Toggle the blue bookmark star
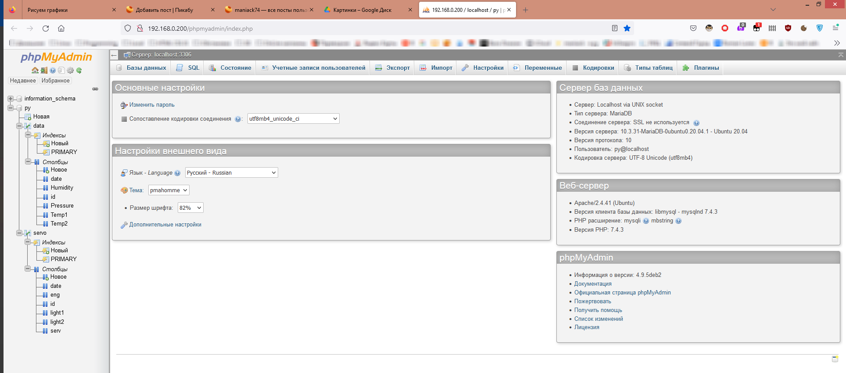 [627, 29]
